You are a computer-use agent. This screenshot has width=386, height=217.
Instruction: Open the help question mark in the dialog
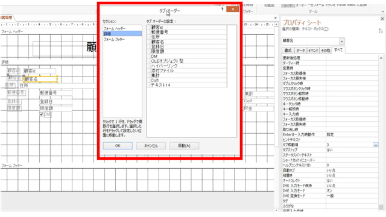point(222,10)
